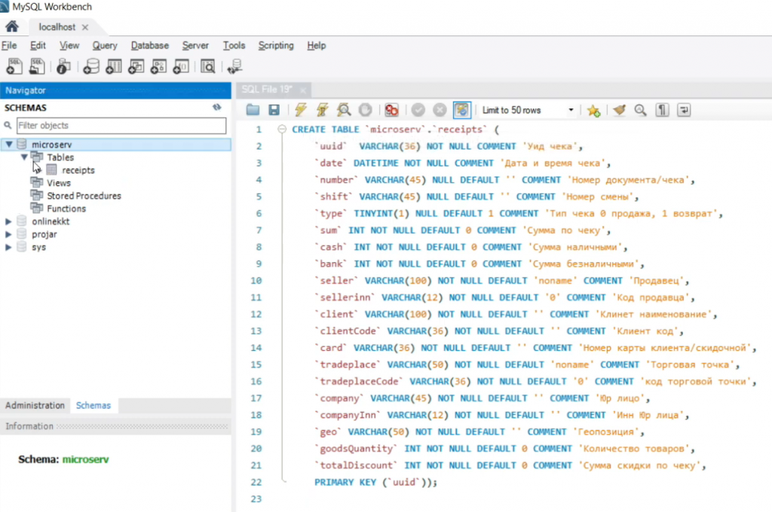Click the Filter objects search field

[x=121, y=126]
